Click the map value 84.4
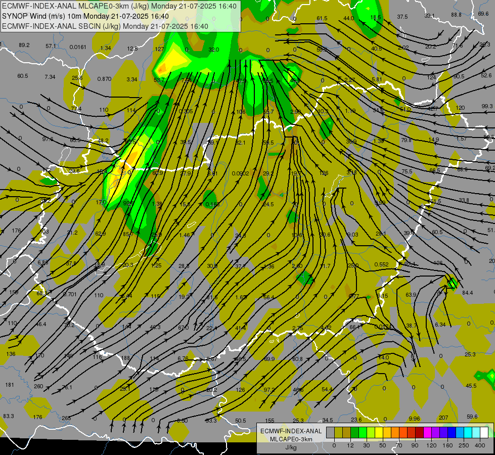The width and height of the screenshot is (495, 455). (x=468, y=293)
